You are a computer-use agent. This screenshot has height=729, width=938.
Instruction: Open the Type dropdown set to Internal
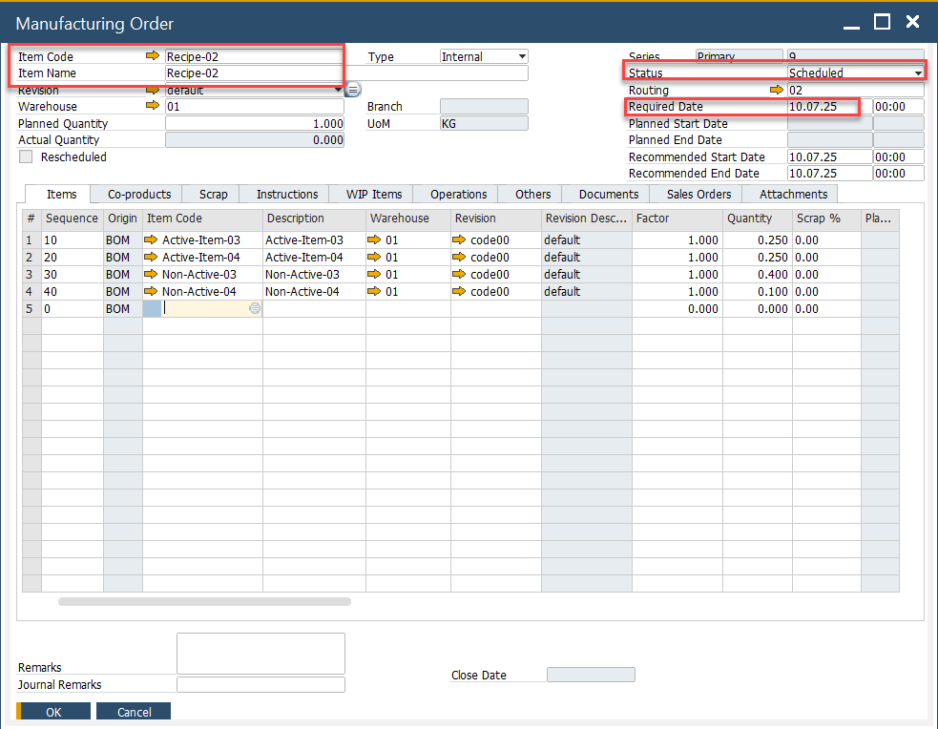click(521, 57)
